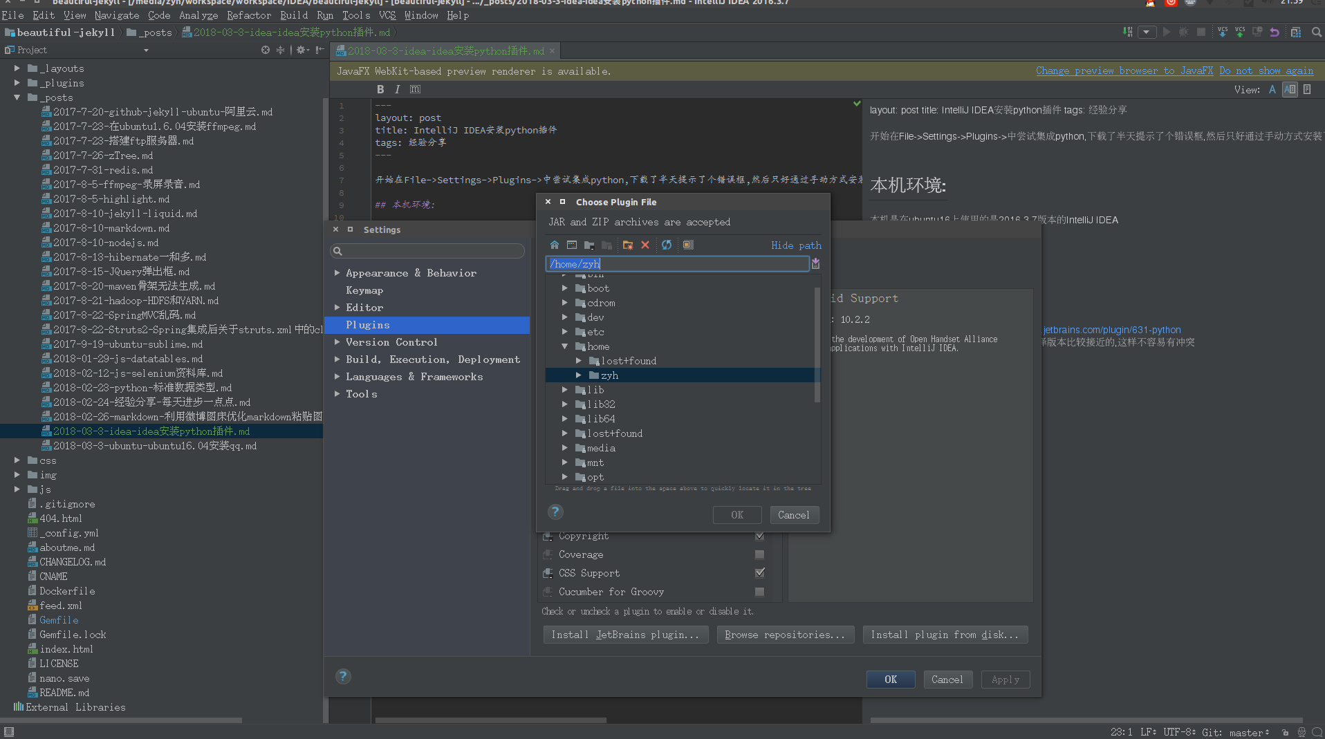Expand Appearance & Behavior settings section
Image resolution: width=1325 pixels, height=739 pixels.
[x=337, y=273]
